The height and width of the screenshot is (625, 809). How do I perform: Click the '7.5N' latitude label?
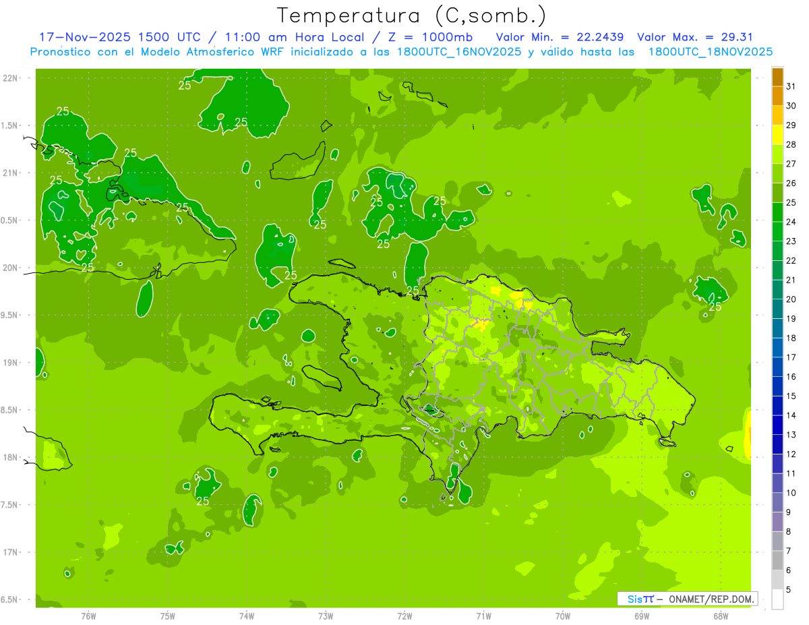coord(9,505)
